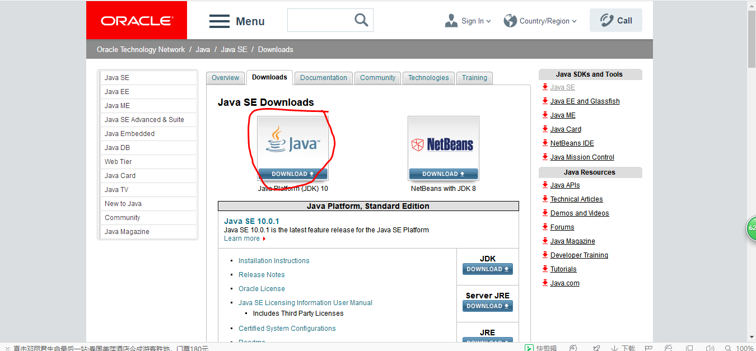Click the Java SE breadcrumb link

[x=234, y=49]
